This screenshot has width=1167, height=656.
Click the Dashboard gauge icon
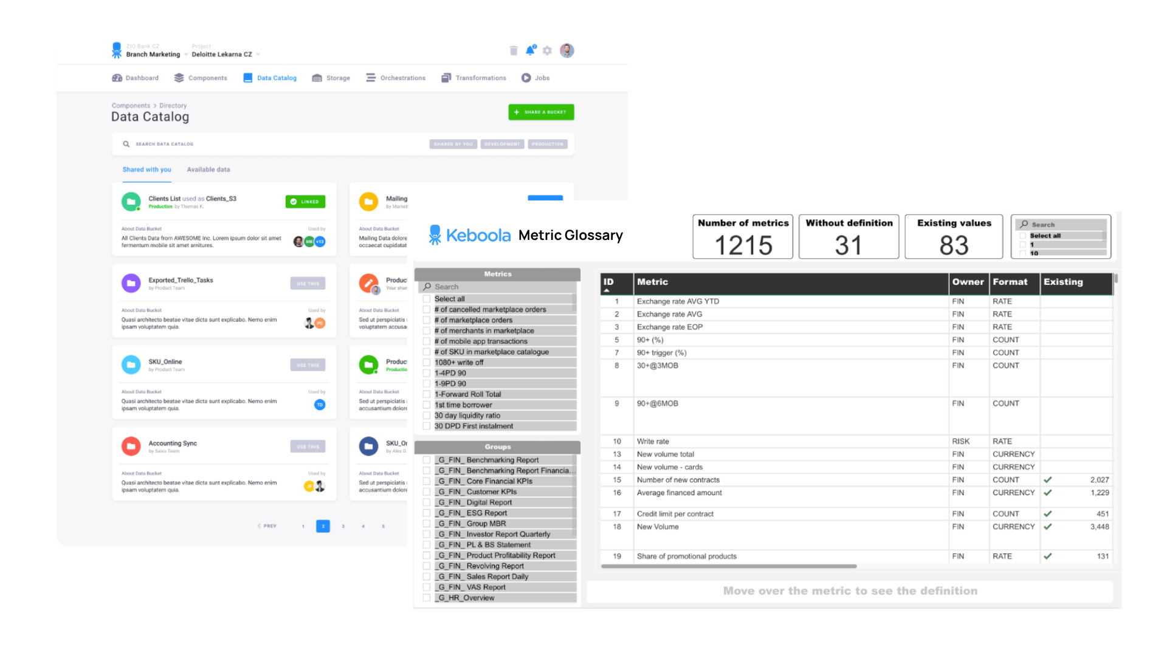(117, 78)
